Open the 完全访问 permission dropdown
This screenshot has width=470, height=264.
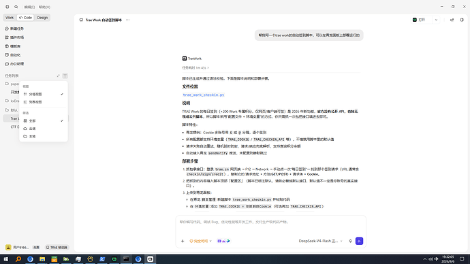(x=200, y=241)
